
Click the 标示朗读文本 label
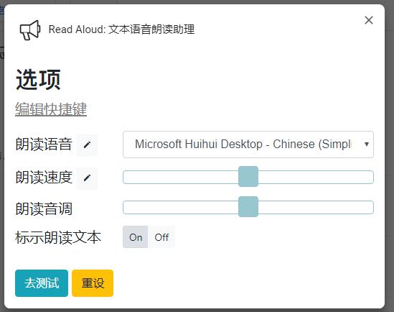click(x=58, y=237)
